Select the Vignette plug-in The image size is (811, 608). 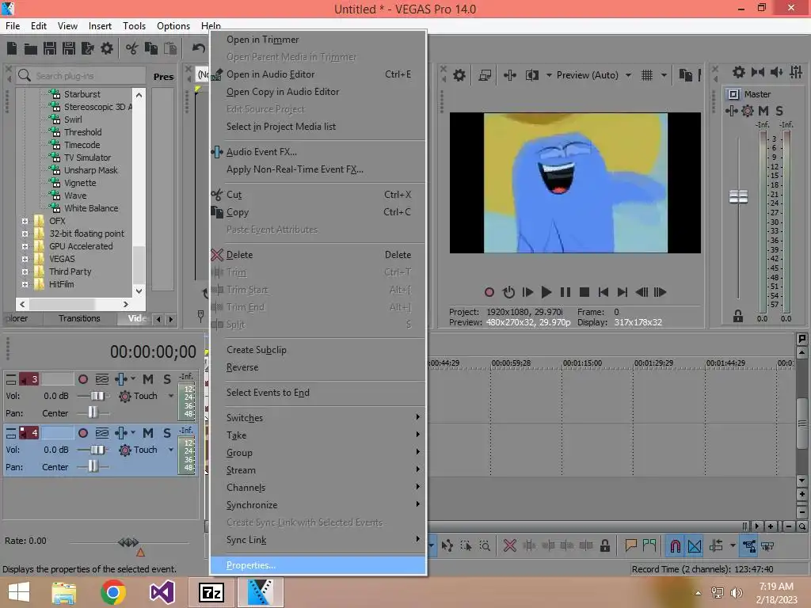point(80,183)
